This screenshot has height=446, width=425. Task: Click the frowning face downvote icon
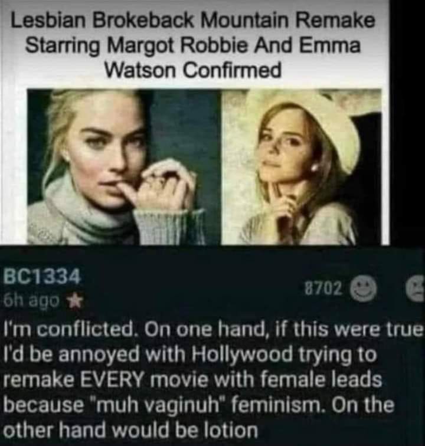[x=416, y=287]
